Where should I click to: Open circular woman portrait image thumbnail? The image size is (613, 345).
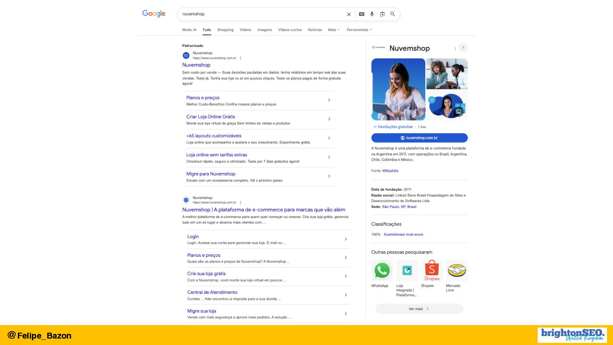point(447,106)
